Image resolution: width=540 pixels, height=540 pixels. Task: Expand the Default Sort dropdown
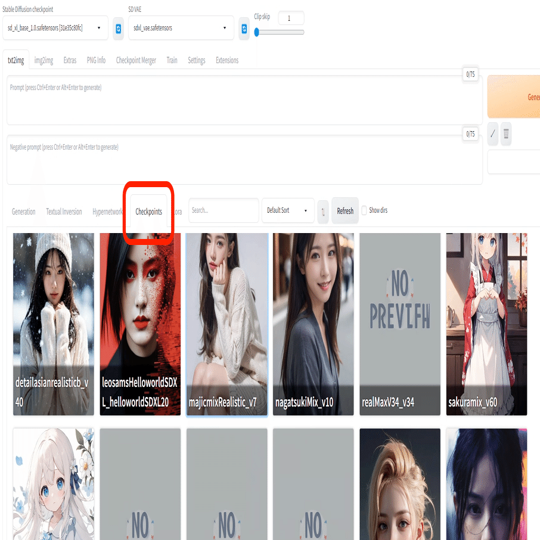[288, 210]
